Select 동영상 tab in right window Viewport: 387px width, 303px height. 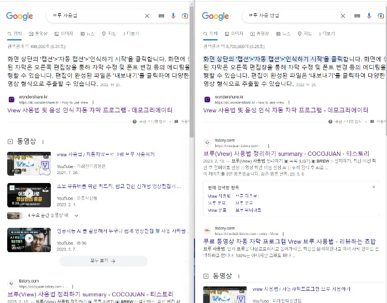260,34
